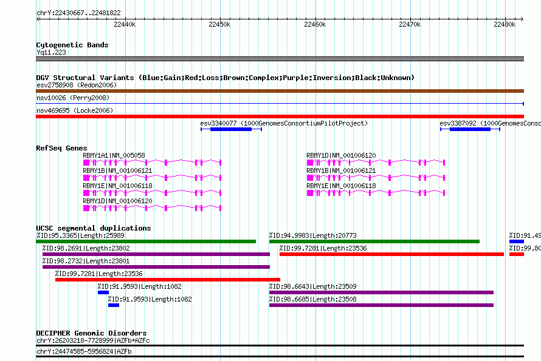Image resolution: width=541 pixels, height=361 pixels.
Task: Open the nsv469695 (Locke2006) variant label
Action: [x=75, y=110]
